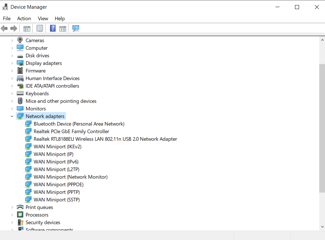This screenshot has width=325, height=240.
Task: Click the Bluetooth Device adapter icon
Action: pos(28,124)
